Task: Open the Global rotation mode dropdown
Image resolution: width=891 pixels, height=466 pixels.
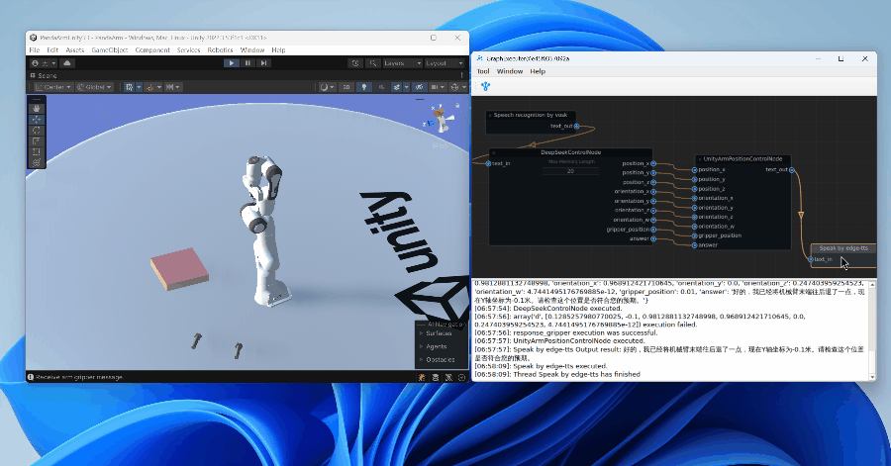Action: pos(94,87)
